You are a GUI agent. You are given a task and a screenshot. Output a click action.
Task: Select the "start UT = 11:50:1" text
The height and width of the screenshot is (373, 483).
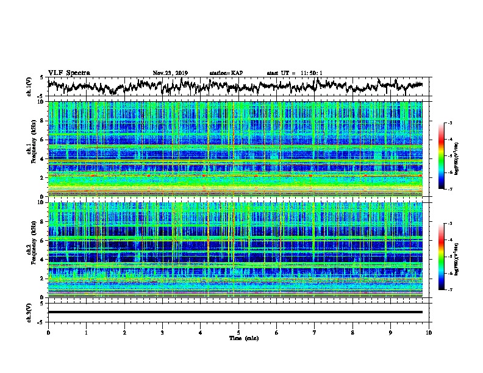[295, 73]
